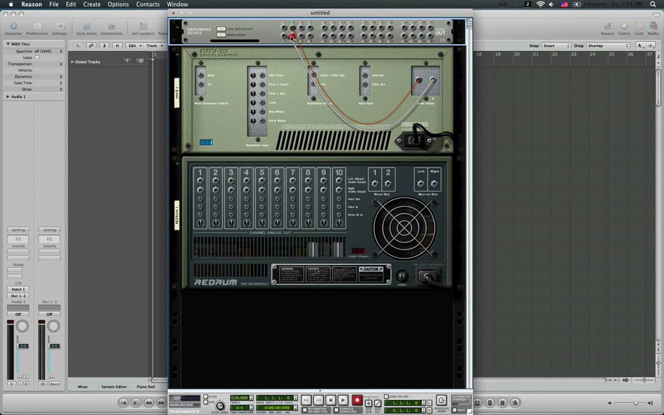
Task: Collapse the MIDI Thru disclosure triangle
Action: point(7,44)
